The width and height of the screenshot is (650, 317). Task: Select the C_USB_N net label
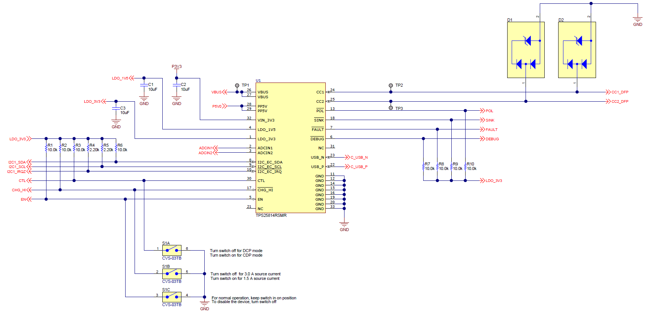pyautogui.click(x=359, y=158)
